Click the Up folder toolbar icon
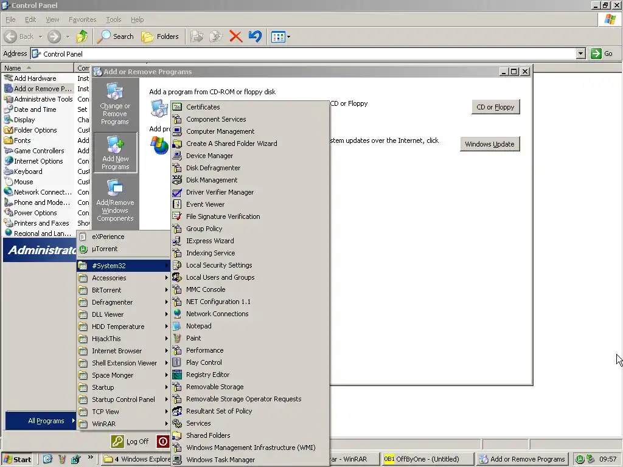 click(x=82, y=36)
